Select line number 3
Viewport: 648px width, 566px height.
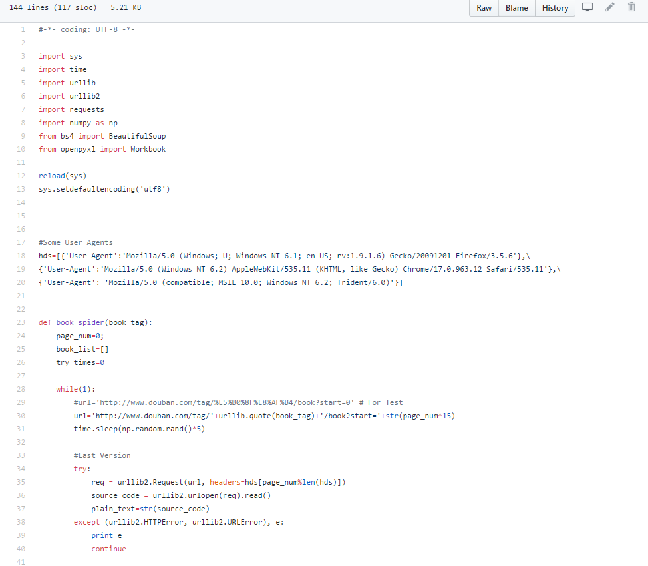(x=23, y=56)
